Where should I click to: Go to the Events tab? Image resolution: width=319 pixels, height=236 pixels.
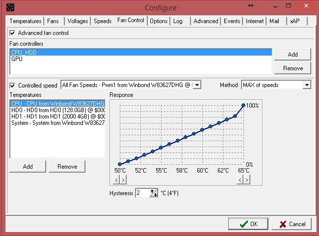coord(232,21)
